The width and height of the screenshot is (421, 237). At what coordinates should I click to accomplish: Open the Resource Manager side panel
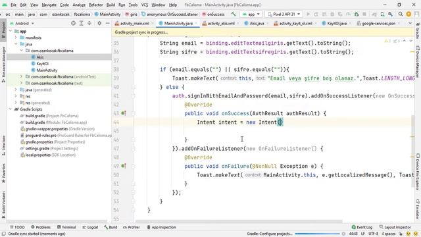pyautogui.click(x=3, y=65)
